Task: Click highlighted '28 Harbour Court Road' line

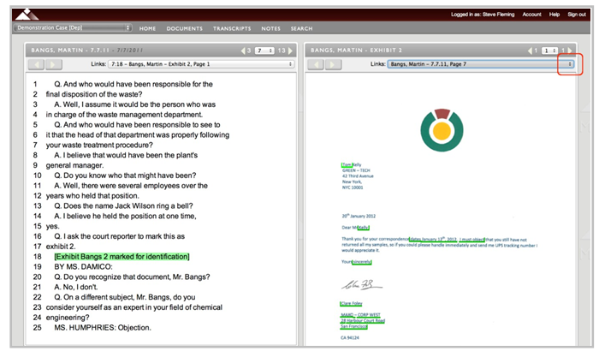Action: 363,321
